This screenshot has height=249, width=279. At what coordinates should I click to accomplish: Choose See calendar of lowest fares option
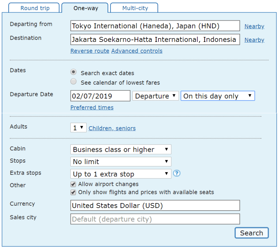(x=73, y=81)
